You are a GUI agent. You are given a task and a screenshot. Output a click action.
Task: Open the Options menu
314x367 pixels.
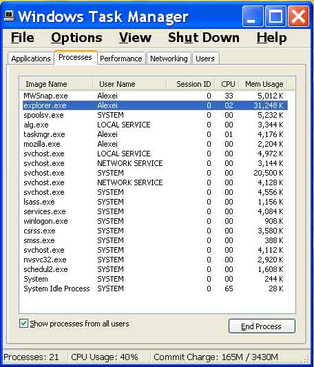coord(76,38)
